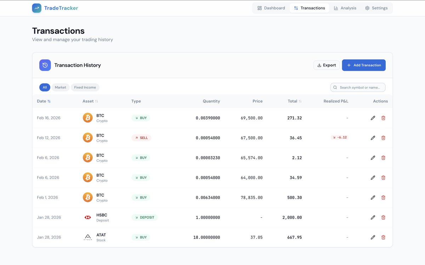Edit the 64,000.00 BTC buy row
The height and width of the screenshot is (265, 425).
(373, 178)
